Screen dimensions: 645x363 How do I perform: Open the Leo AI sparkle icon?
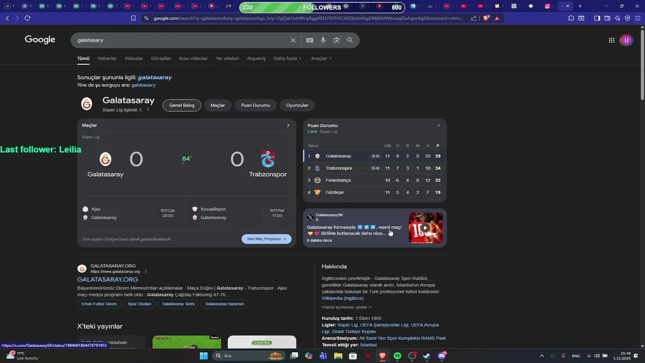[x=617, y=18]
